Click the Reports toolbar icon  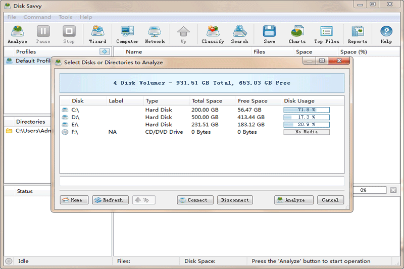pos(358,34)
